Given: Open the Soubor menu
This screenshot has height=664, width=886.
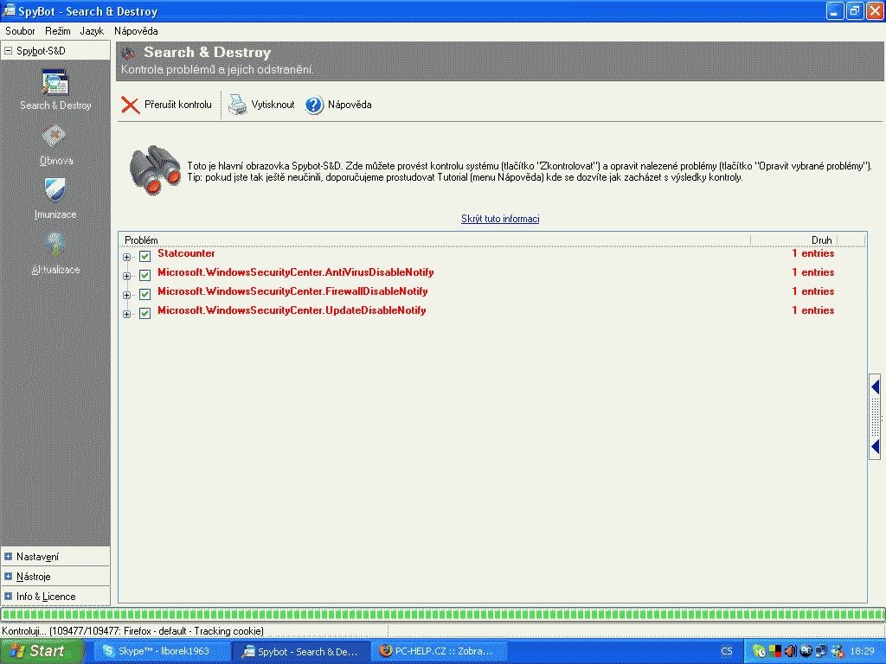Looking at the screenshot, I should point(20,31).
